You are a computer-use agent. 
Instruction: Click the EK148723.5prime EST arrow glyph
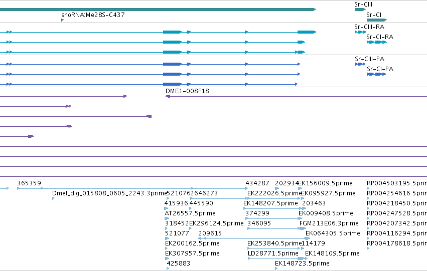click(x=276, y=268)
